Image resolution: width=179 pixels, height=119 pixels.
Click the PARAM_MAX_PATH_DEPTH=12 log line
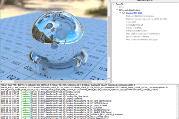pyautogui.click(x=68, y=85)
